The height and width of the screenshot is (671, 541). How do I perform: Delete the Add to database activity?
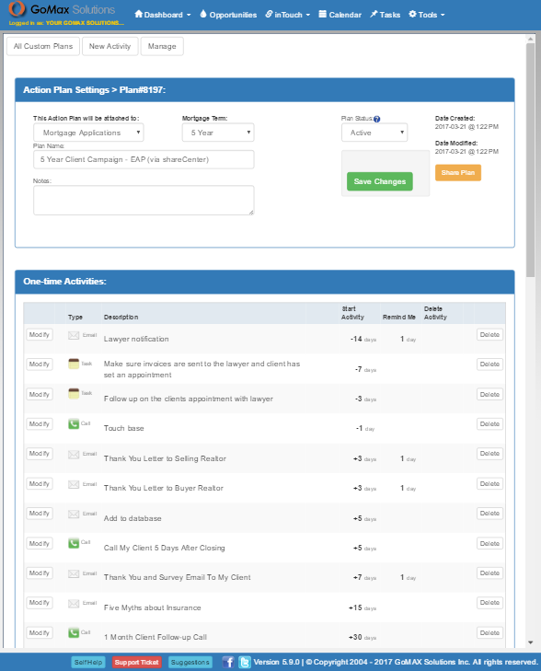(x=489, y=513)
